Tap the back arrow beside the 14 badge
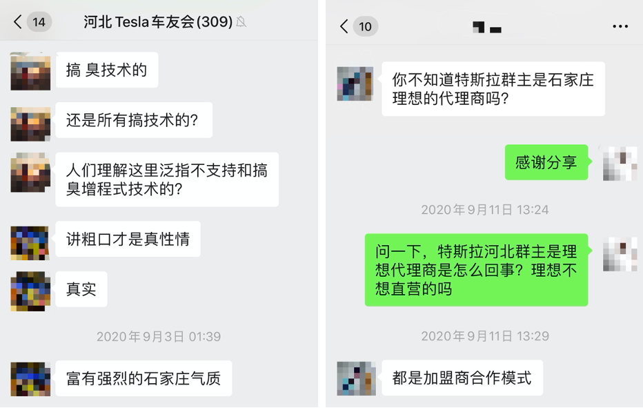This screenshot has height=408, width=643. [18, 22]
